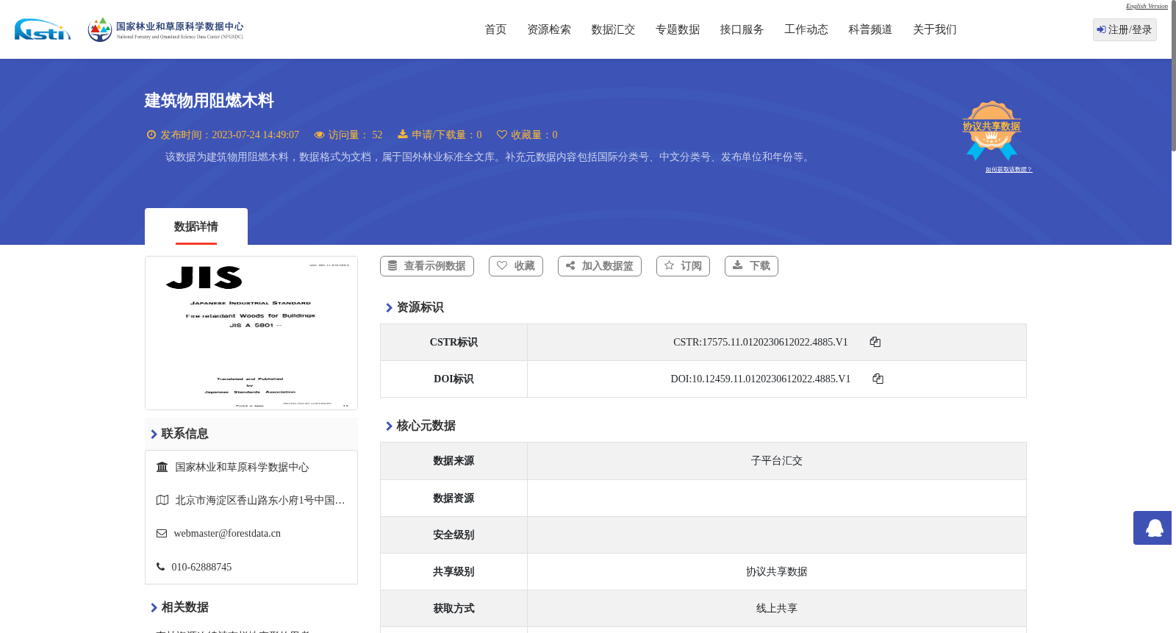Image resolution: width=1176 pixels, height=633 pixels.
Task: Open the 首页 menu item
Action: tap(495, 29)
